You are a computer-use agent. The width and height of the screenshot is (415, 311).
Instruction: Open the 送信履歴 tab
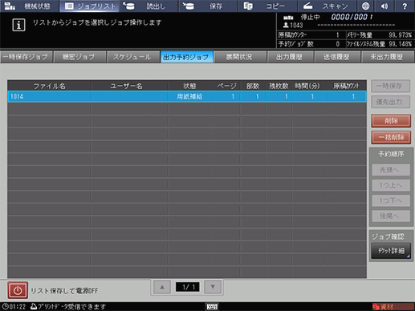337,57
